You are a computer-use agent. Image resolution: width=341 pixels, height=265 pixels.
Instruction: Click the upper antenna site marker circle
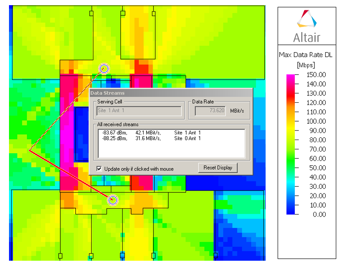[x=104, y=68]
